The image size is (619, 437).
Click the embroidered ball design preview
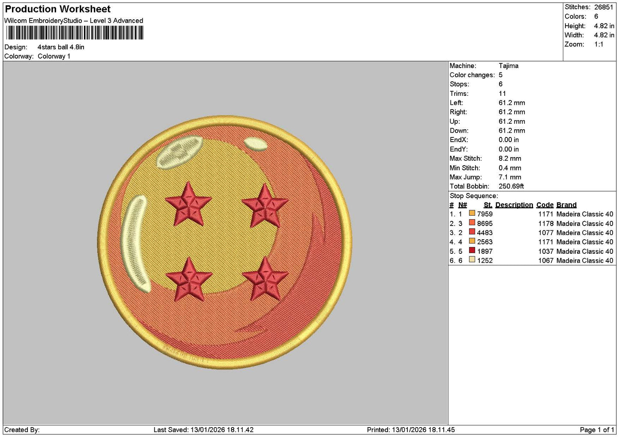(x=224, y=242)
